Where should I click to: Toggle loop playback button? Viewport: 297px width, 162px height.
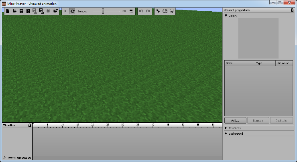point(72,11)
